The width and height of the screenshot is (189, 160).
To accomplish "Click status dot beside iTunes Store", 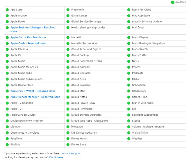I will click(68, 145).
